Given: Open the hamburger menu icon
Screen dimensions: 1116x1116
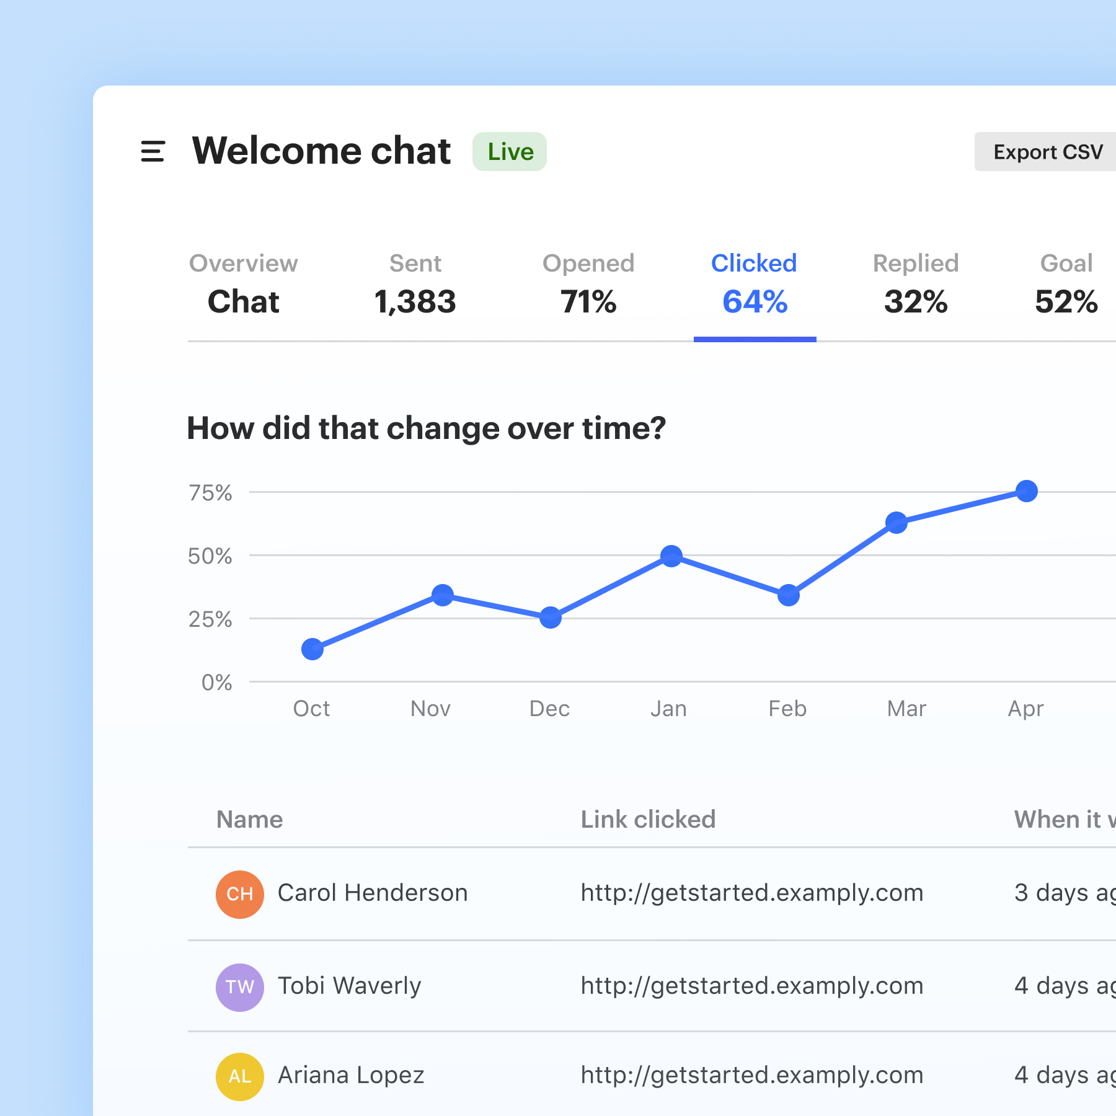Looking at the screenshot, I should tap(153, 151).
